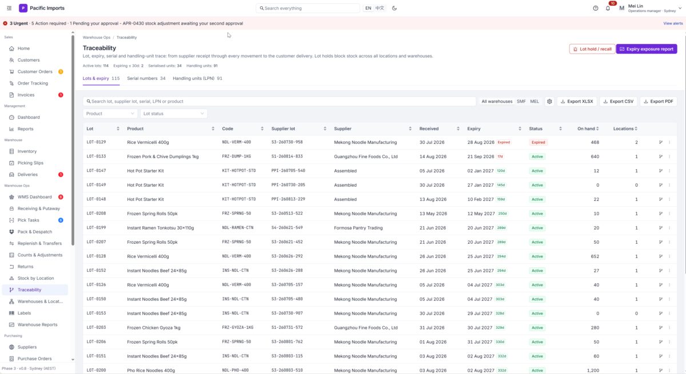Switch to the Handling units (LPN) tab
Screen dimensions: 686x374
coord(197,78)
